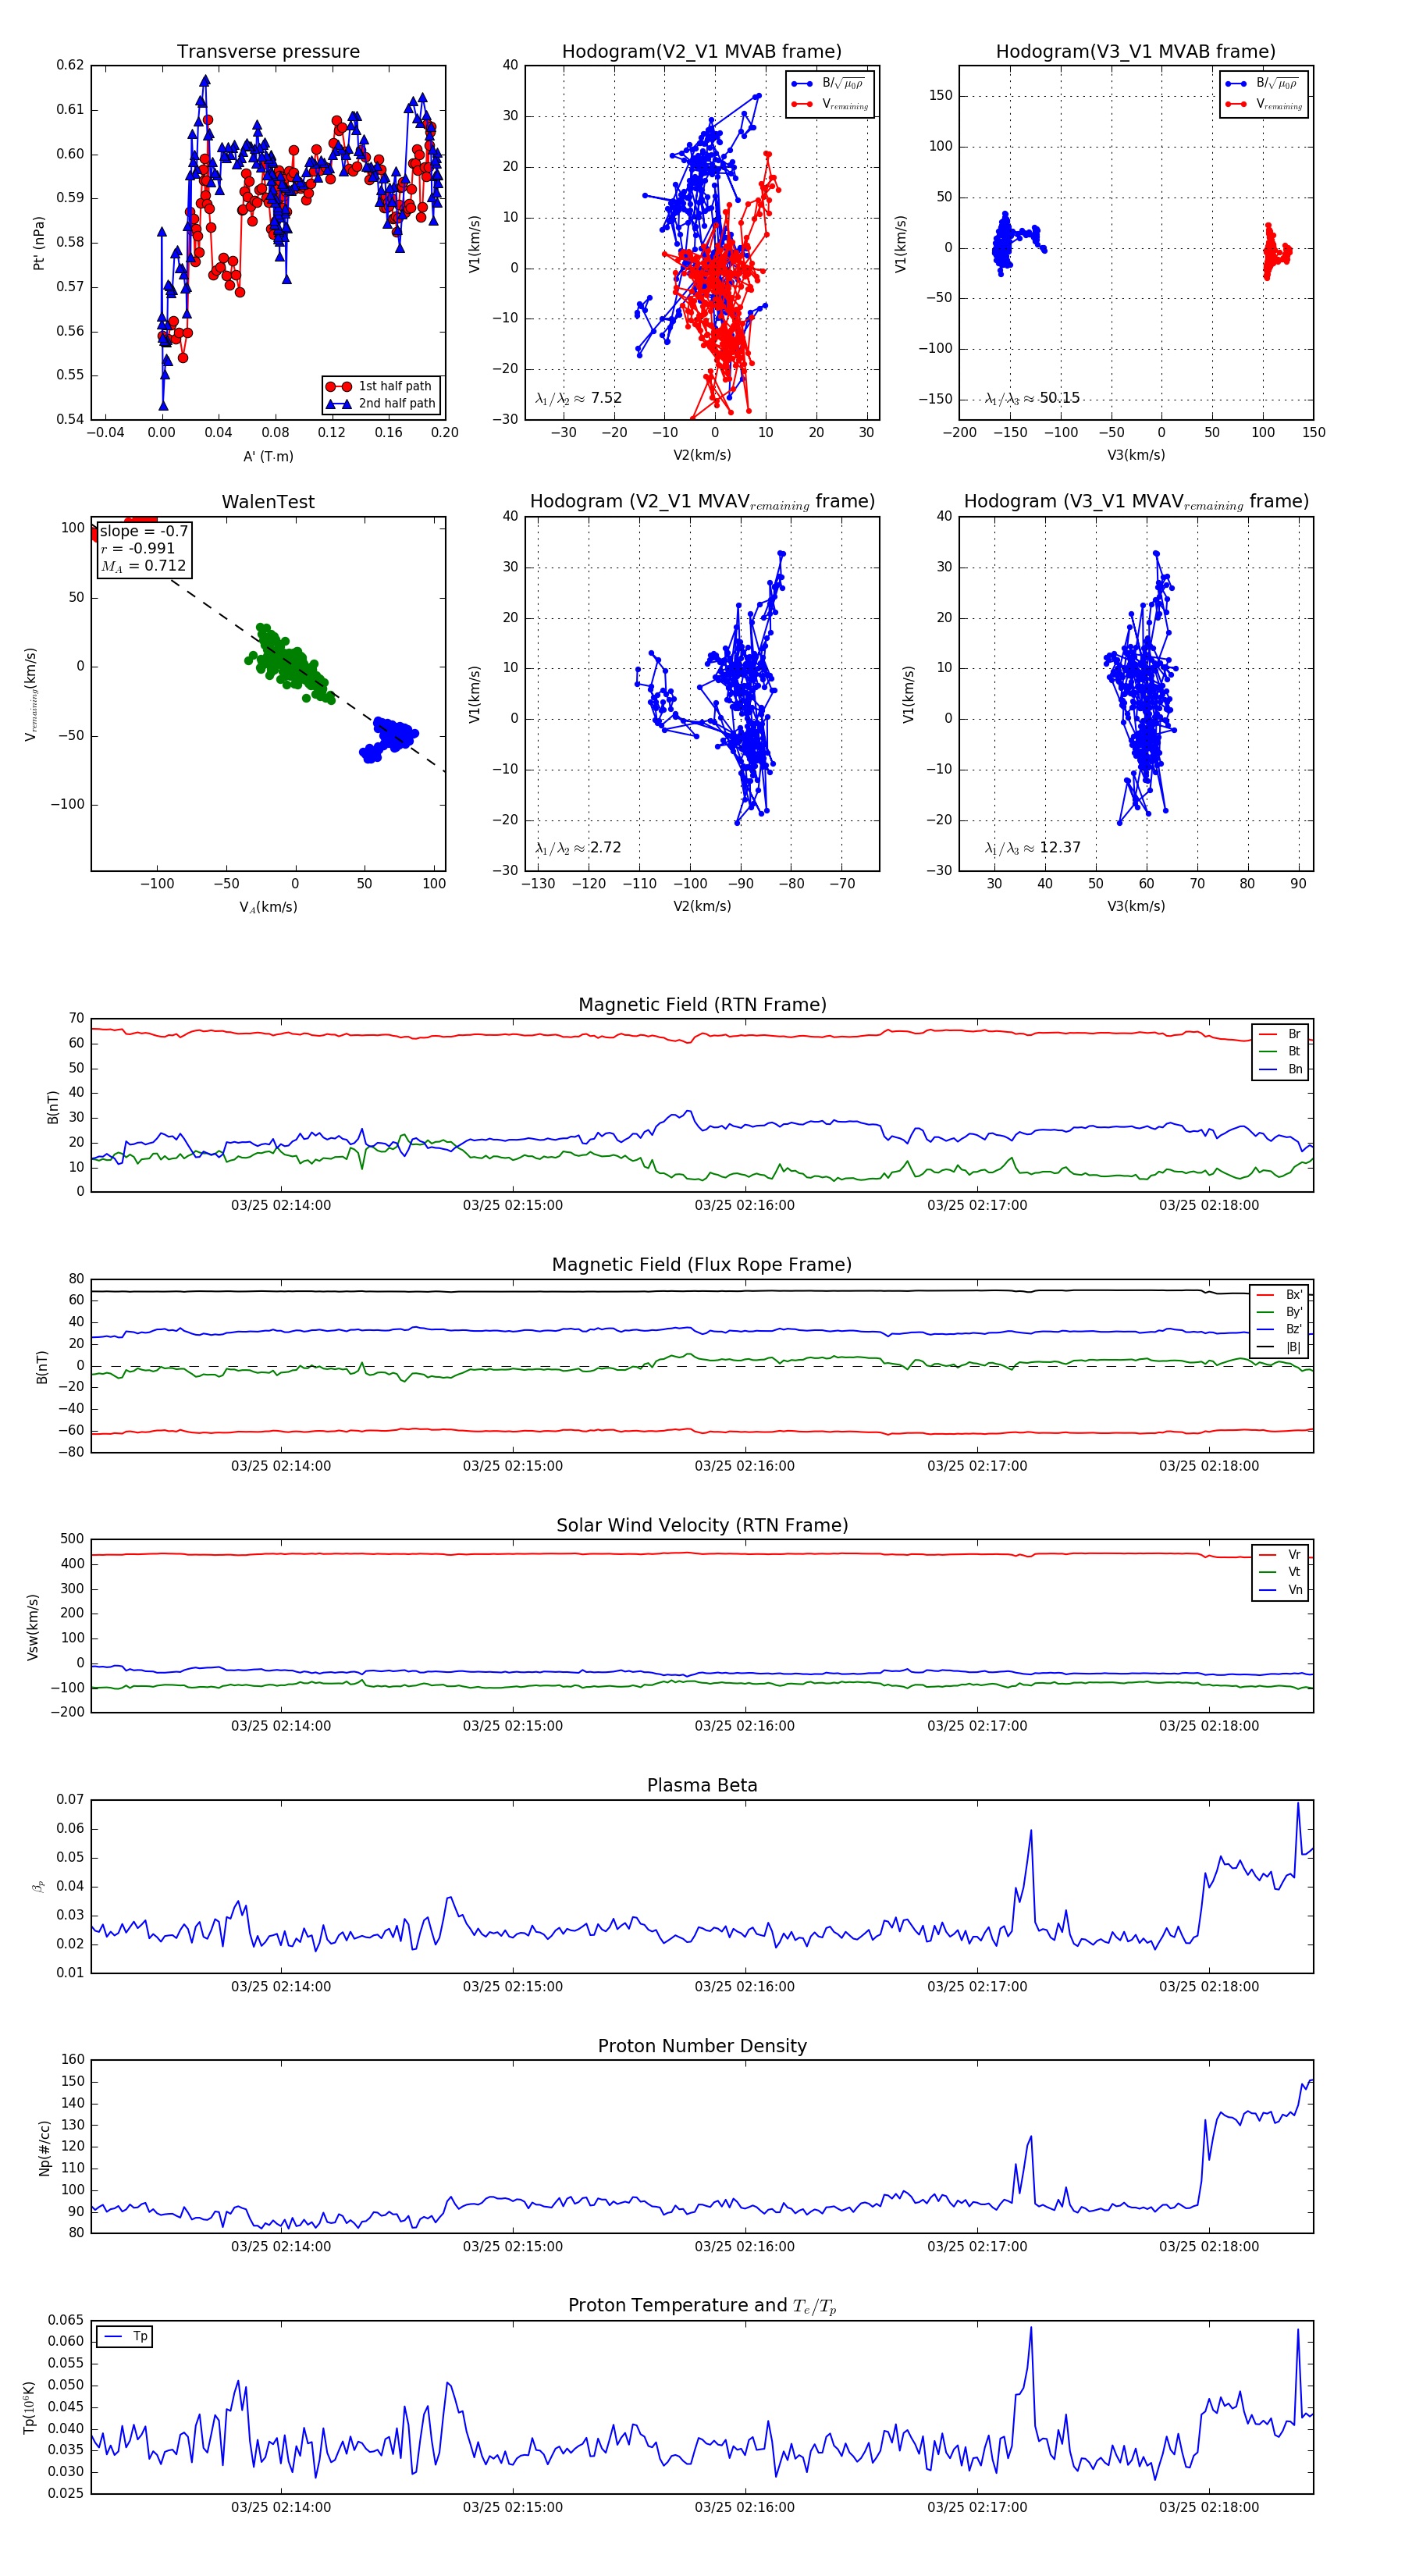Click the red circle marker for 1st half path
The image size is (1405, 2576).
338,386
